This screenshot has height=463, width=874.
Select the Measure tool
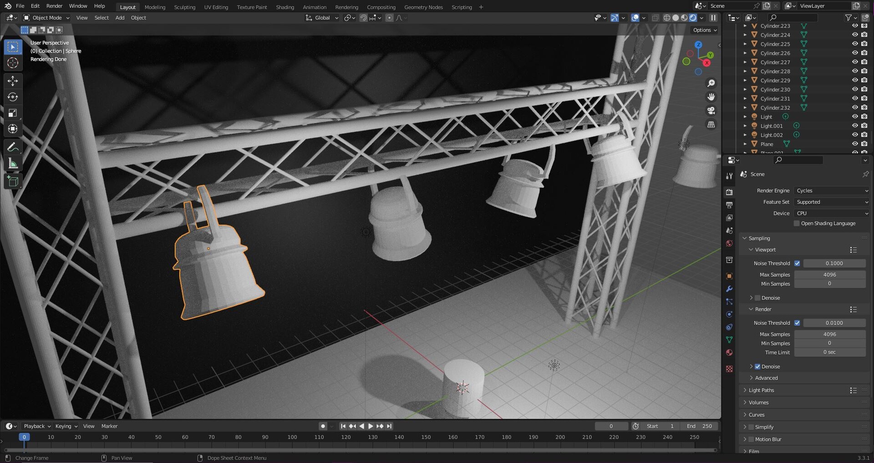(x=13, y=163)
